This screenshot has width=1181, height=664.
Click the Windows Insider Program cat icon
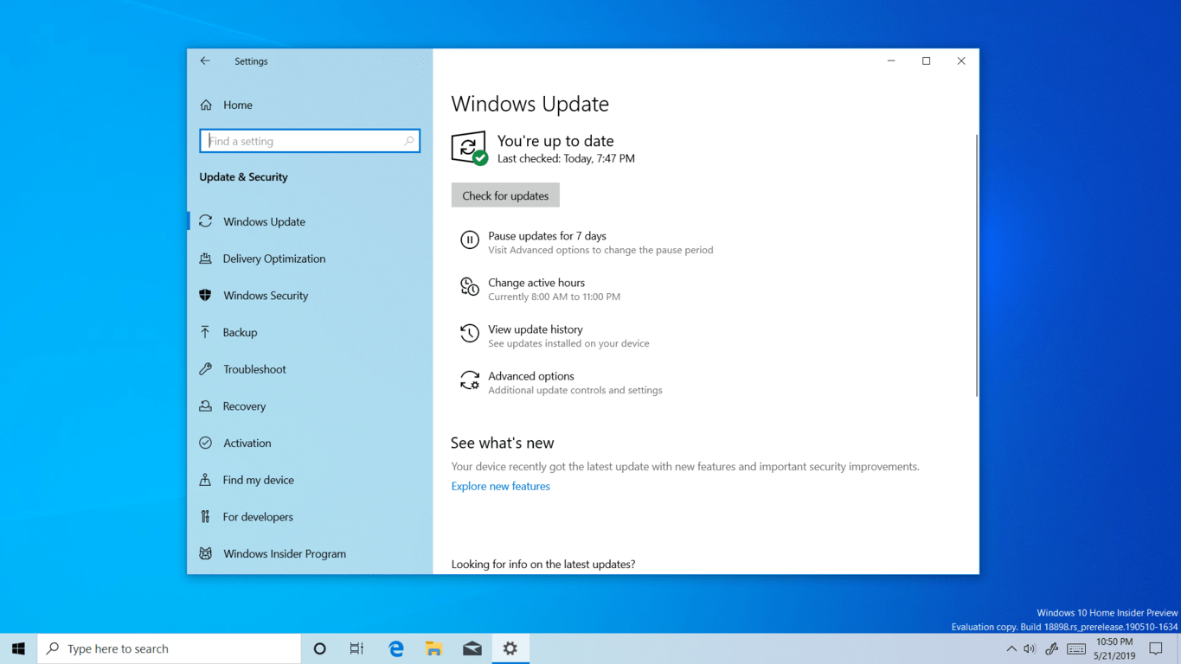tap(206, 553)
